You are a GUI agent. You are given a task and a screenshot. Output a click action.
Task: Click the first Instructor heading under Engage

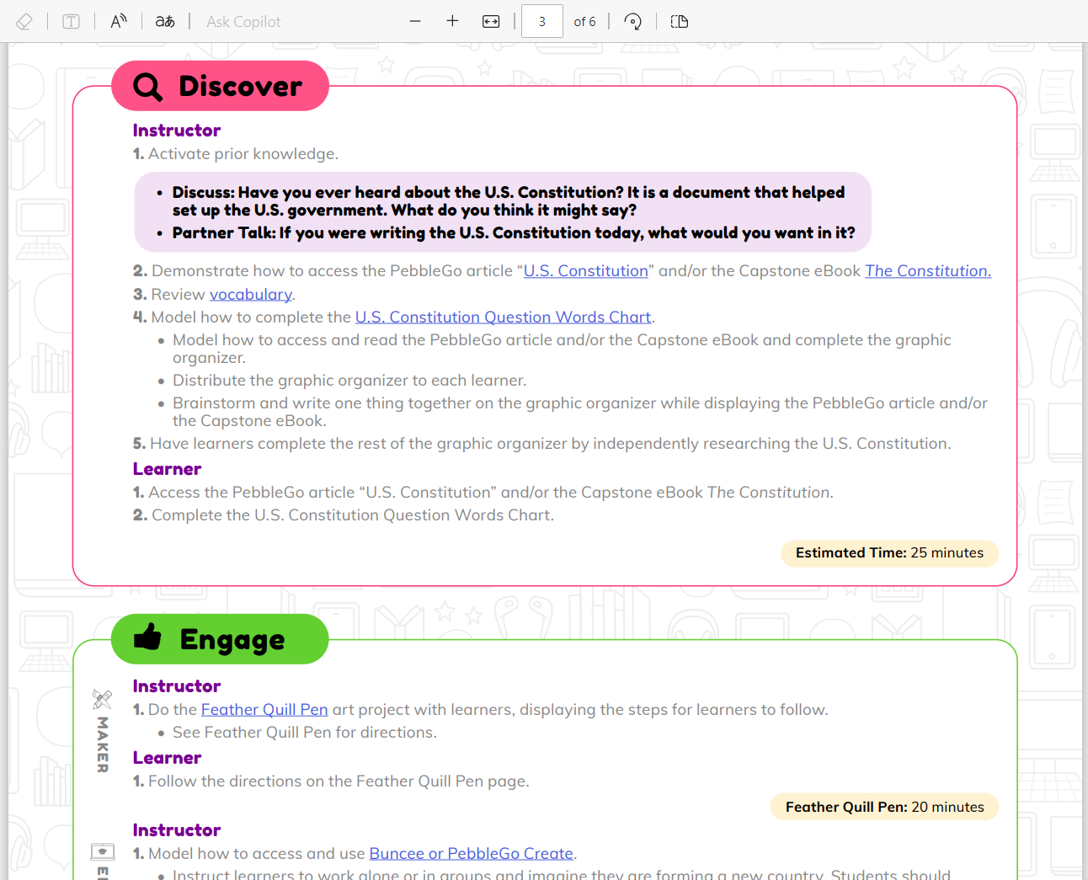[177, 686]
